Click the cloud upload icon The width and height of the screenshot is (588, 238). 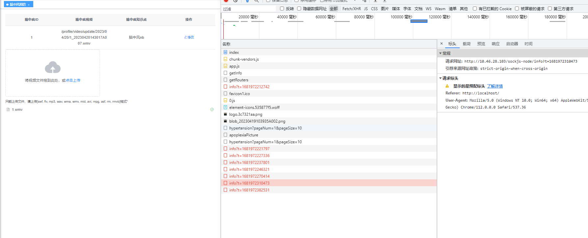pos(53,68)
